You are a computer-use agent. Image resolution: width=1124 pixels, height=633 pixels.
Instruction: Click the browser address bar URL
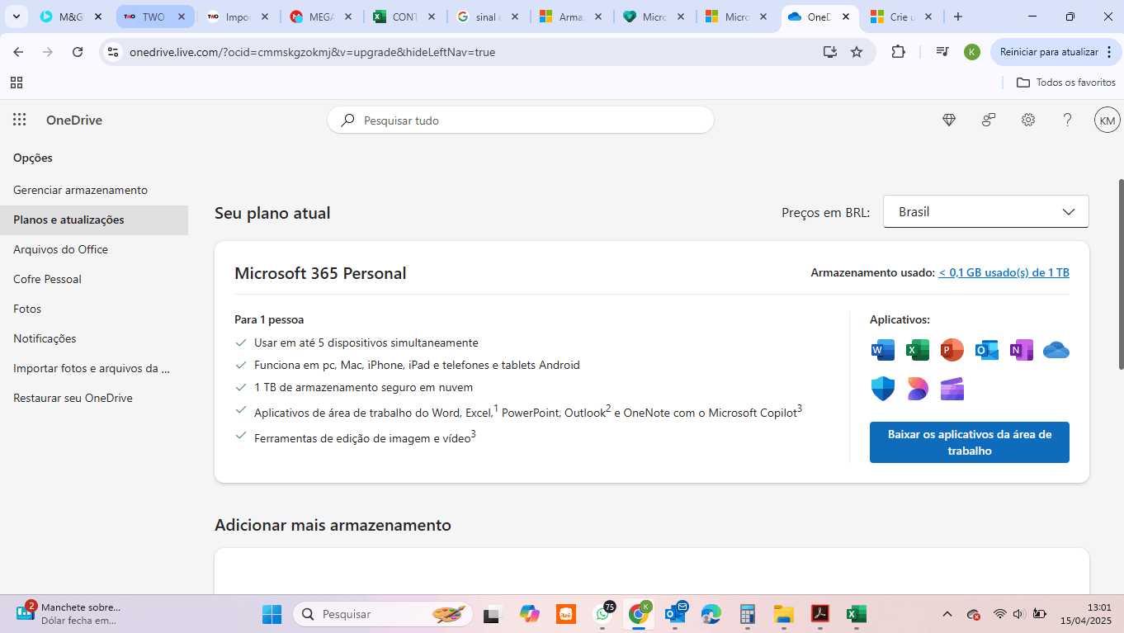[x=312, y=52]
